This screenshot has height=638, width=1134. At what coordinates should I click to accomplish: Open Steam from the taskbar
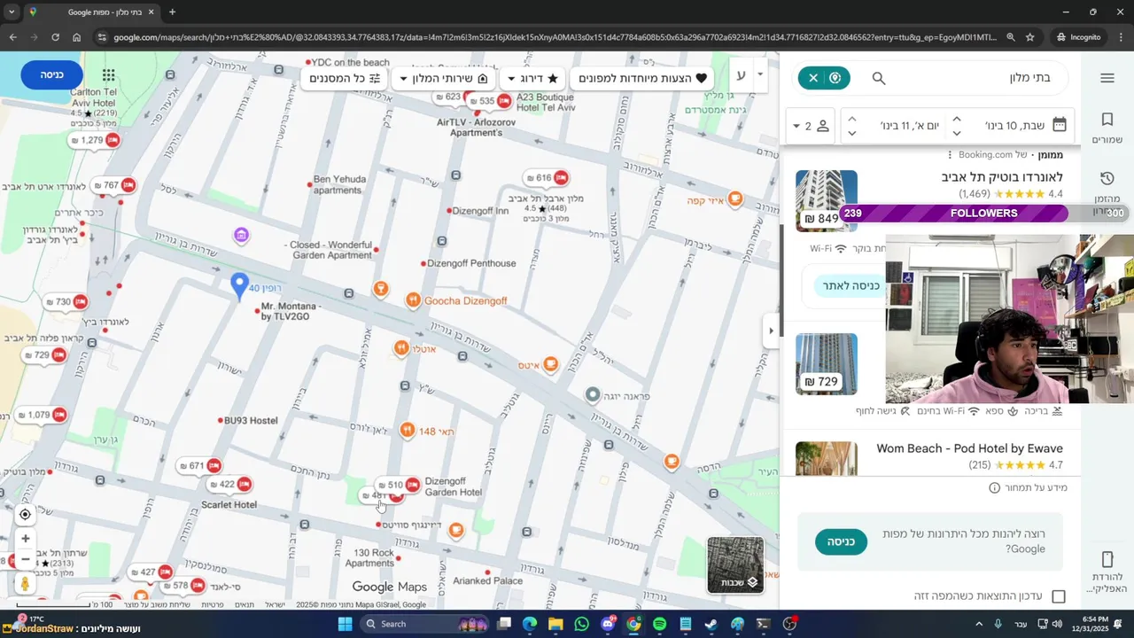tap(711, 624)
